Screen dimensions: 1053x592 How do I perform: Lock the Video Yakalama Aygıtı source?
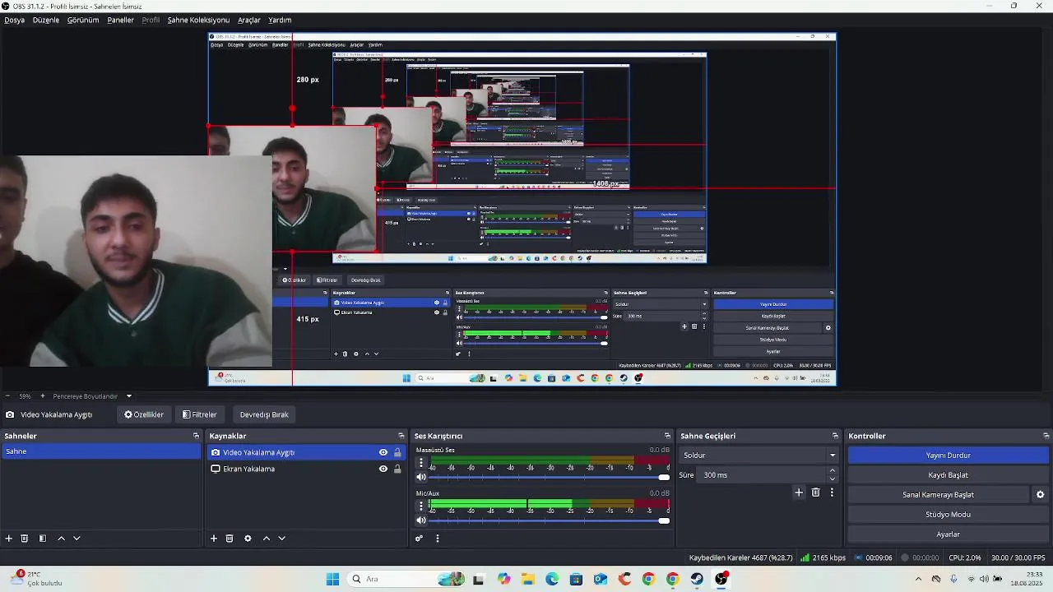(x=397, y=452)
